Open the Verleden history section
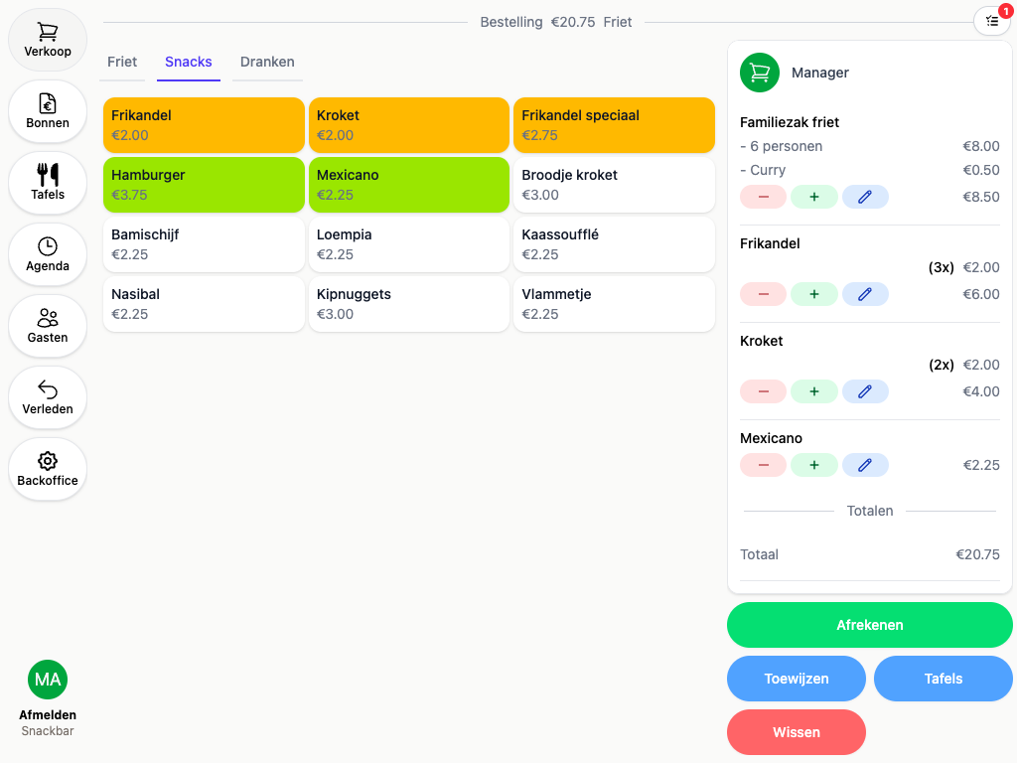Image resolution: width=1017 pixels, height=763 pixels. coord(48,397)
